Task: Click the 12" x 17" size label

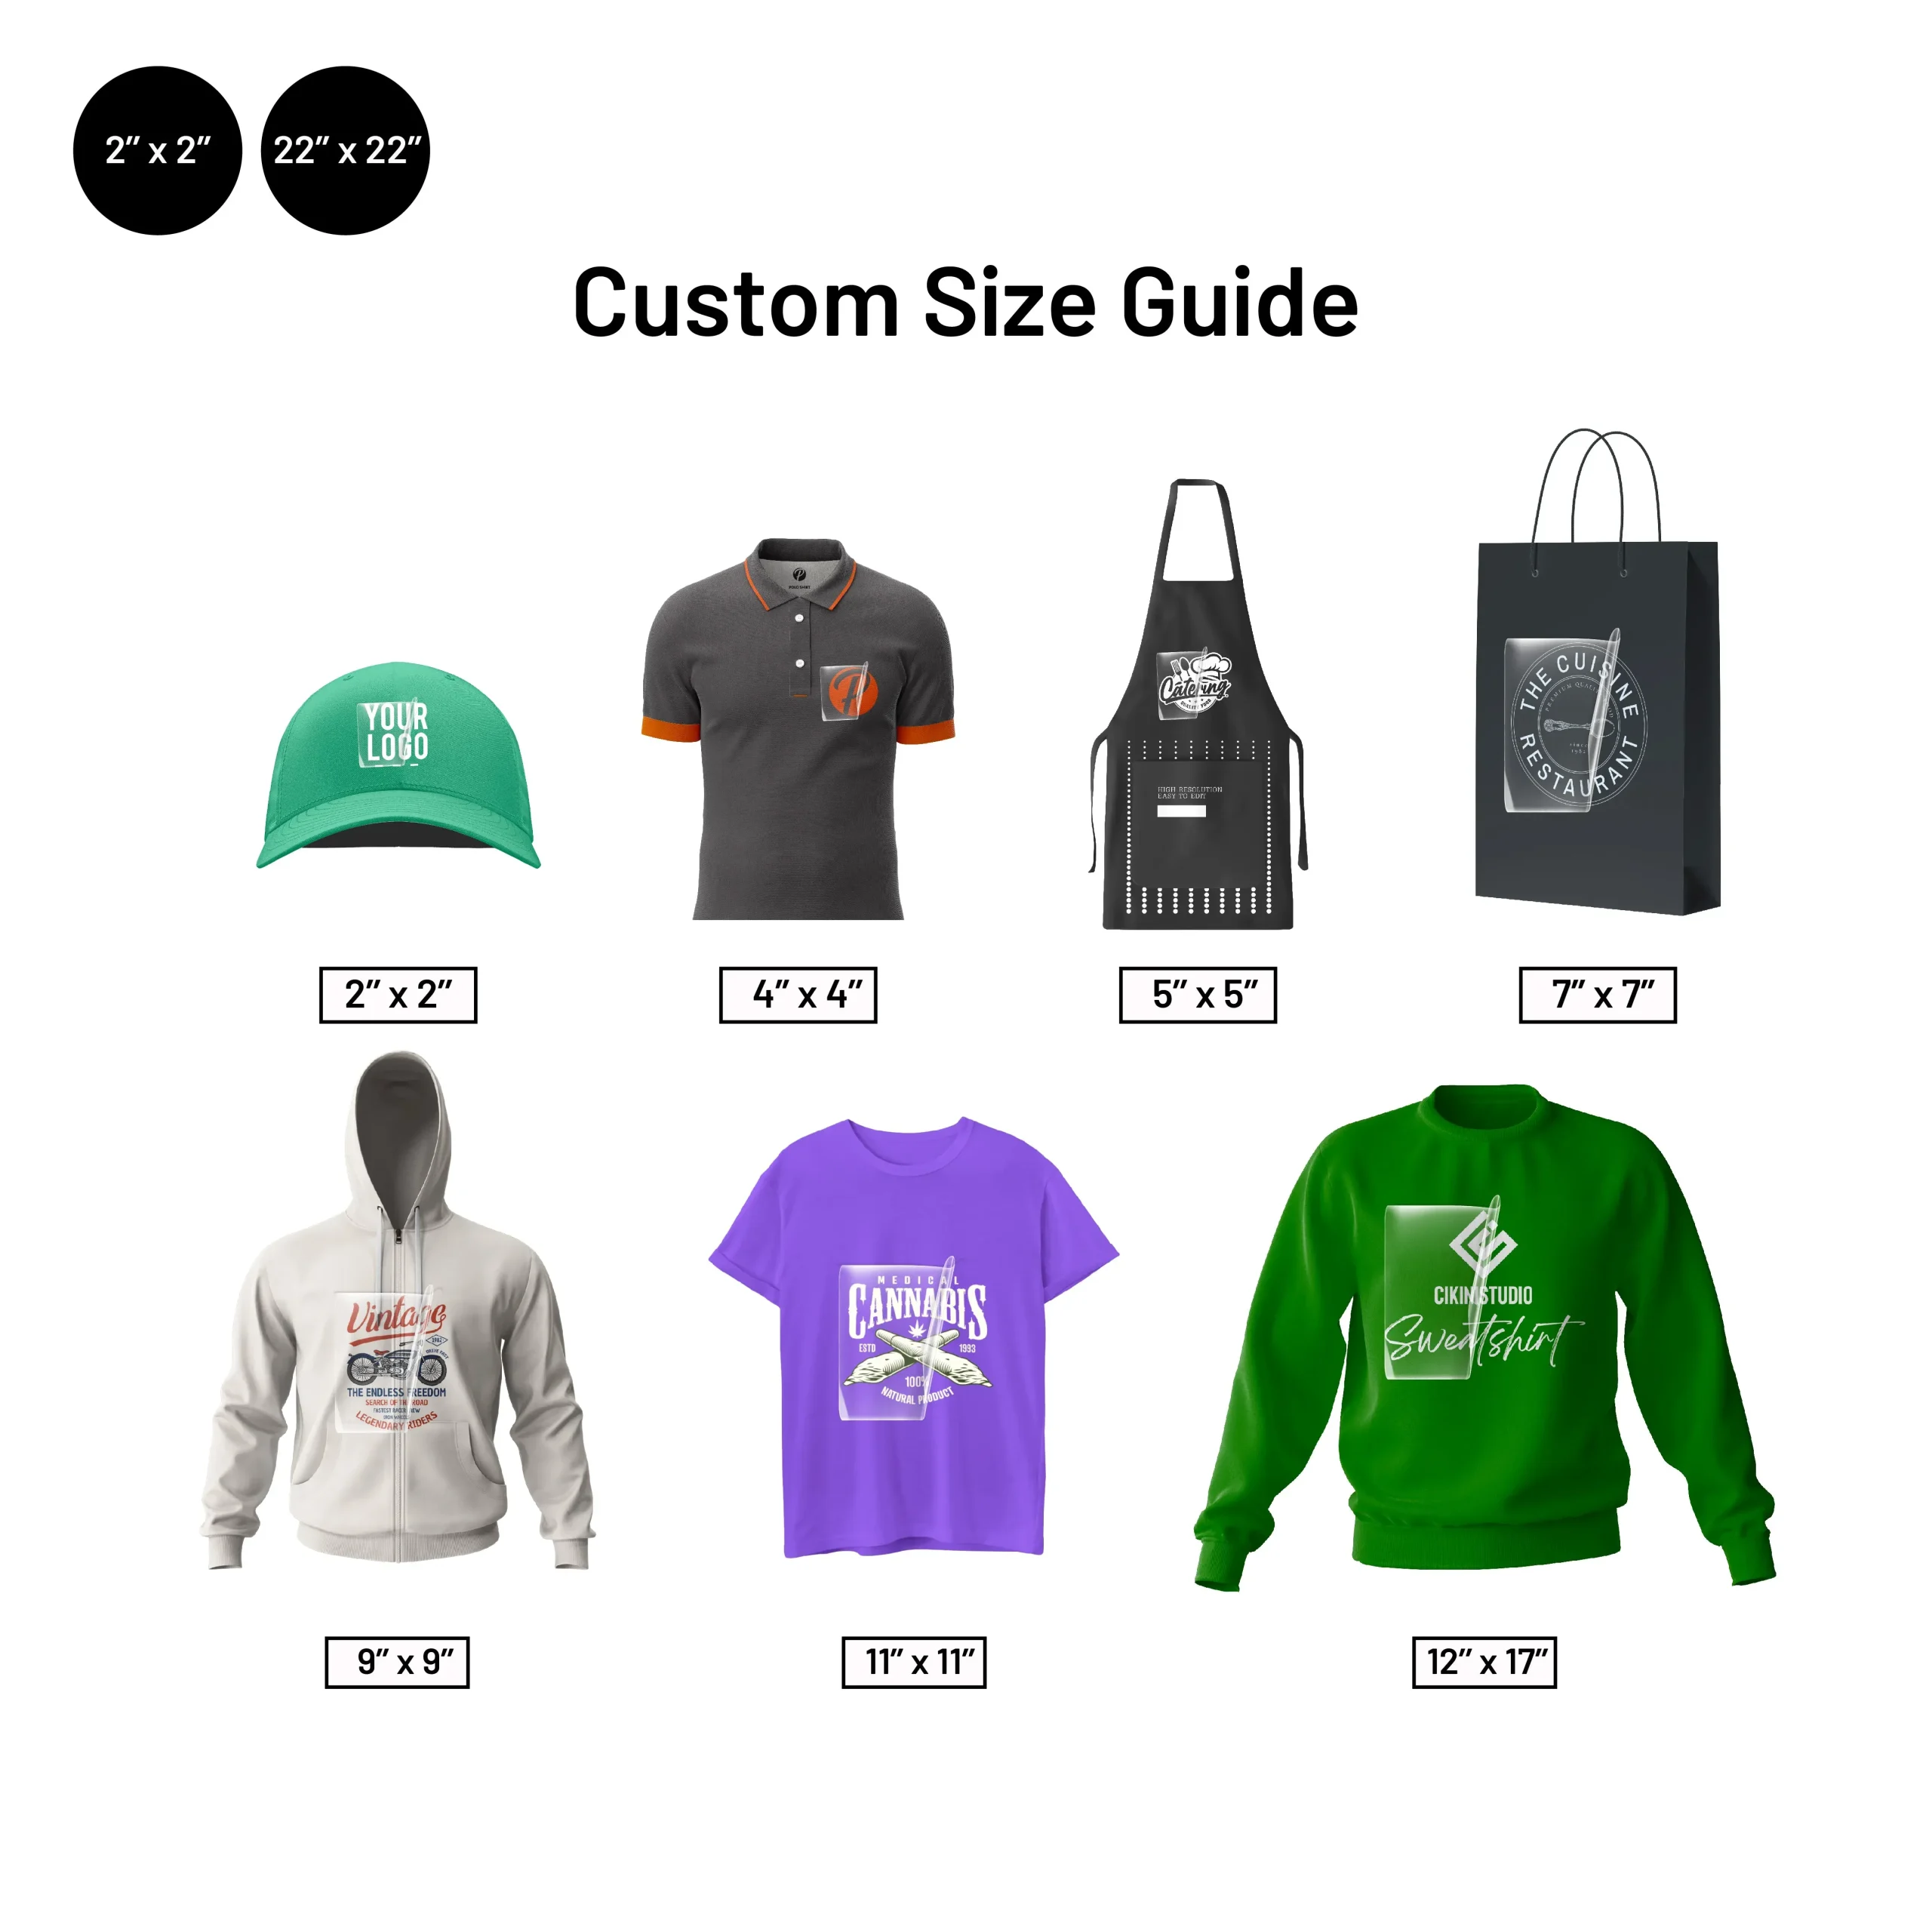Action: pyautogui.click(x=1484, y=1662)
